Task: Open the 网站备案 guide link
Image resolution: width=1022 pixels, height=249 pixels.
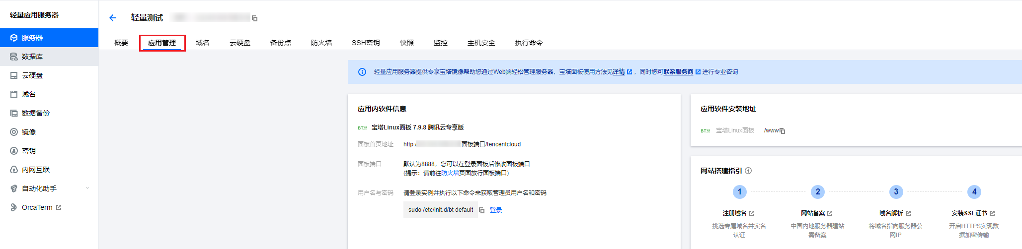Action: tap(813, 213)
